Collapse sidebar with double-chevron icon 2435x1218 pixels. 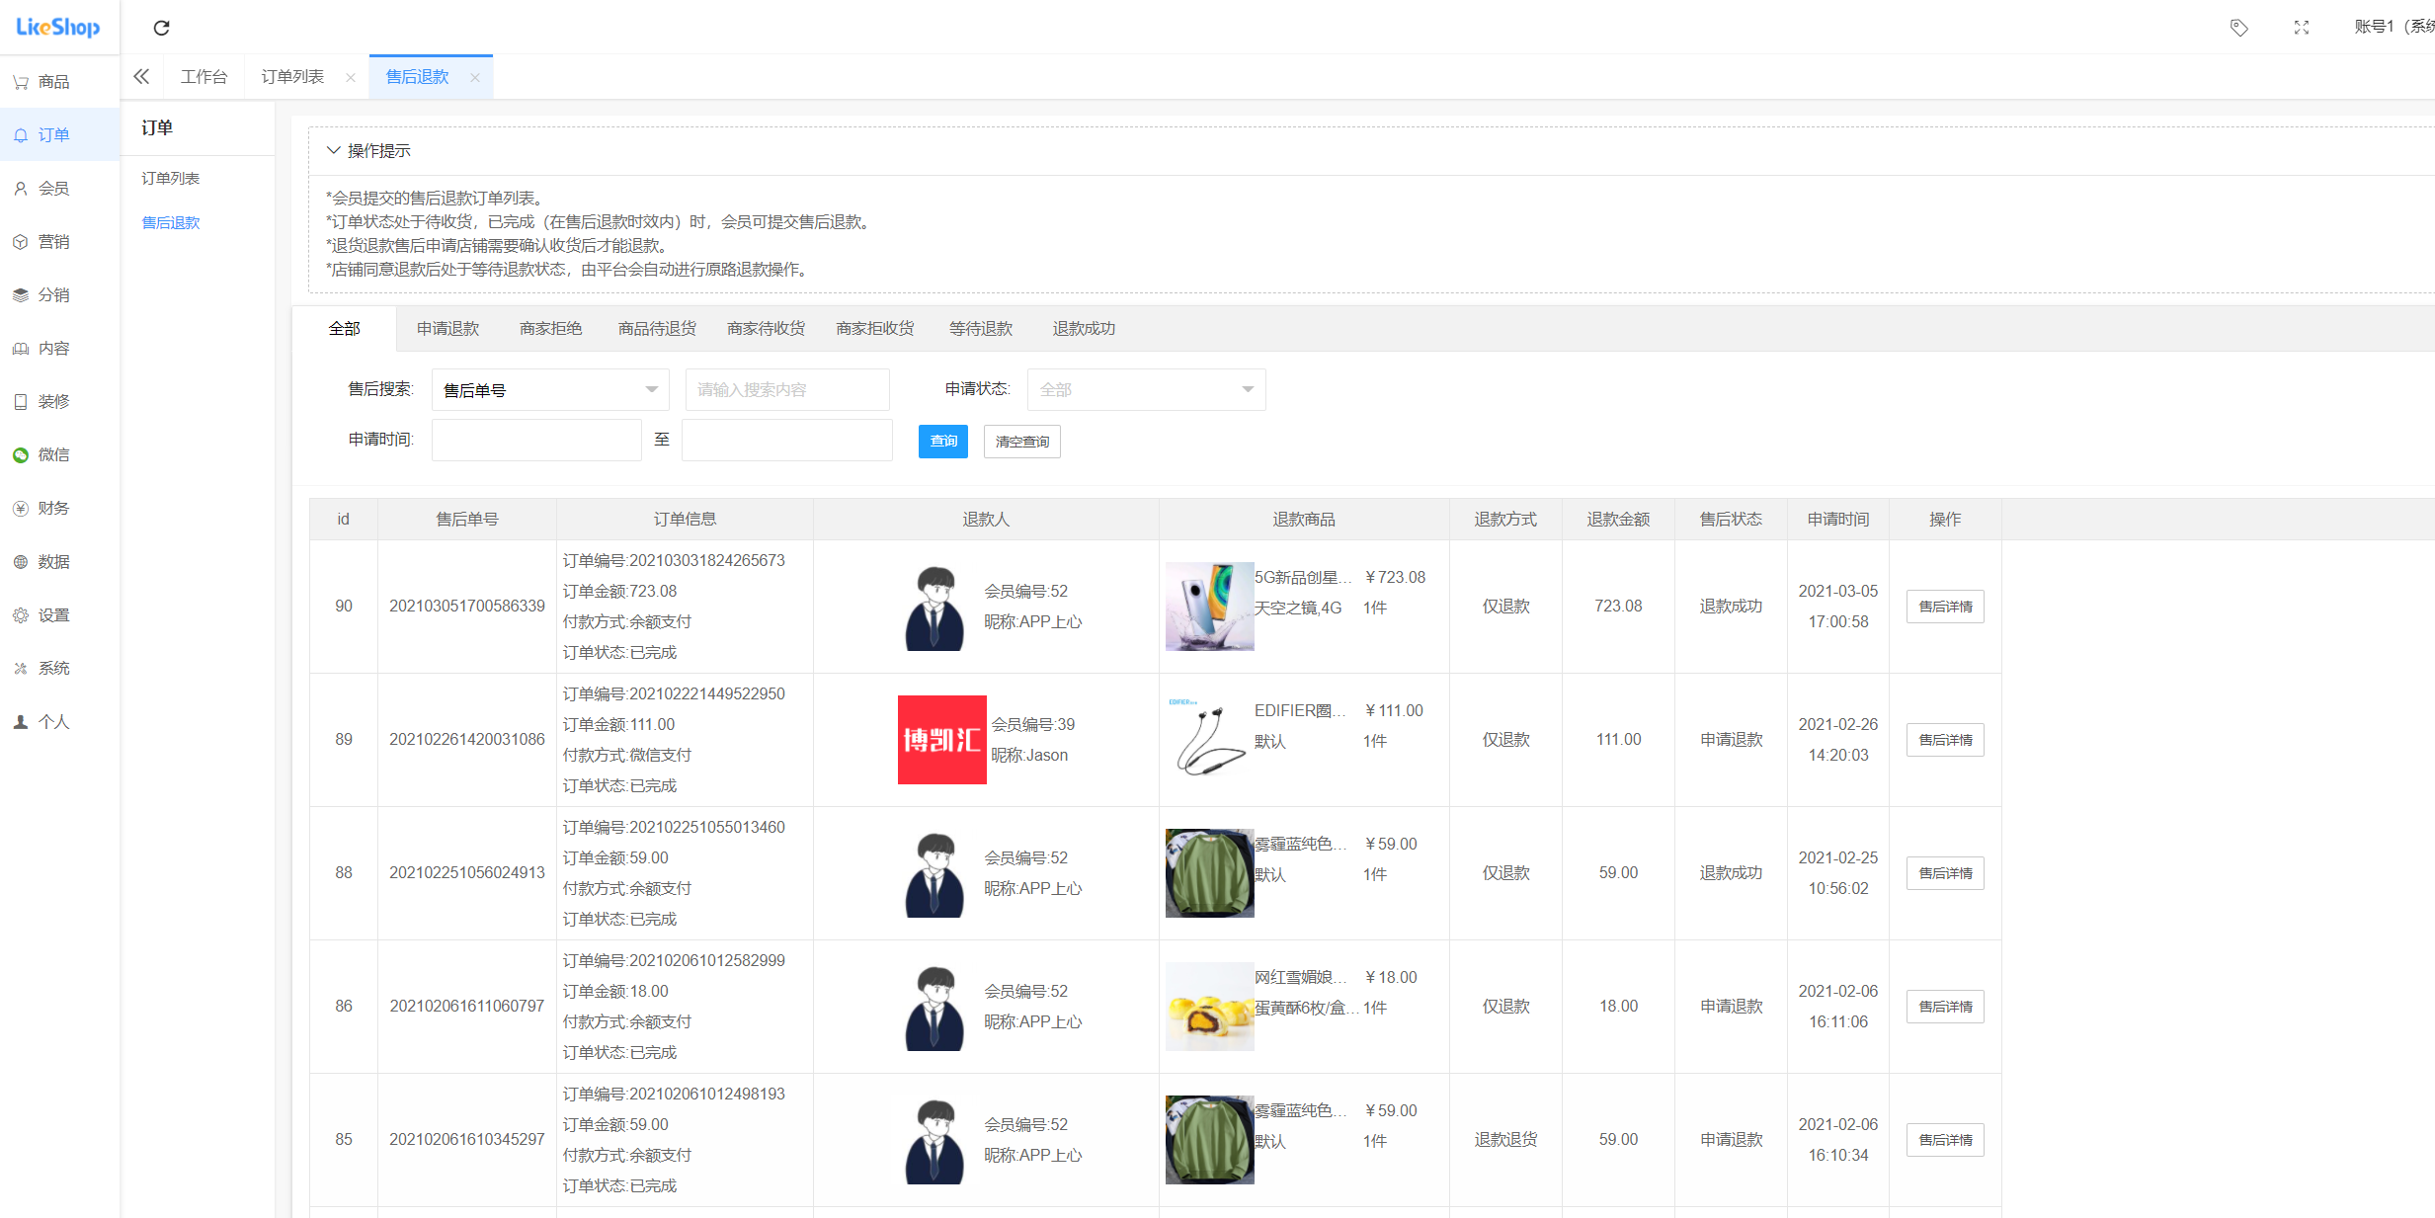pos(141,77)
